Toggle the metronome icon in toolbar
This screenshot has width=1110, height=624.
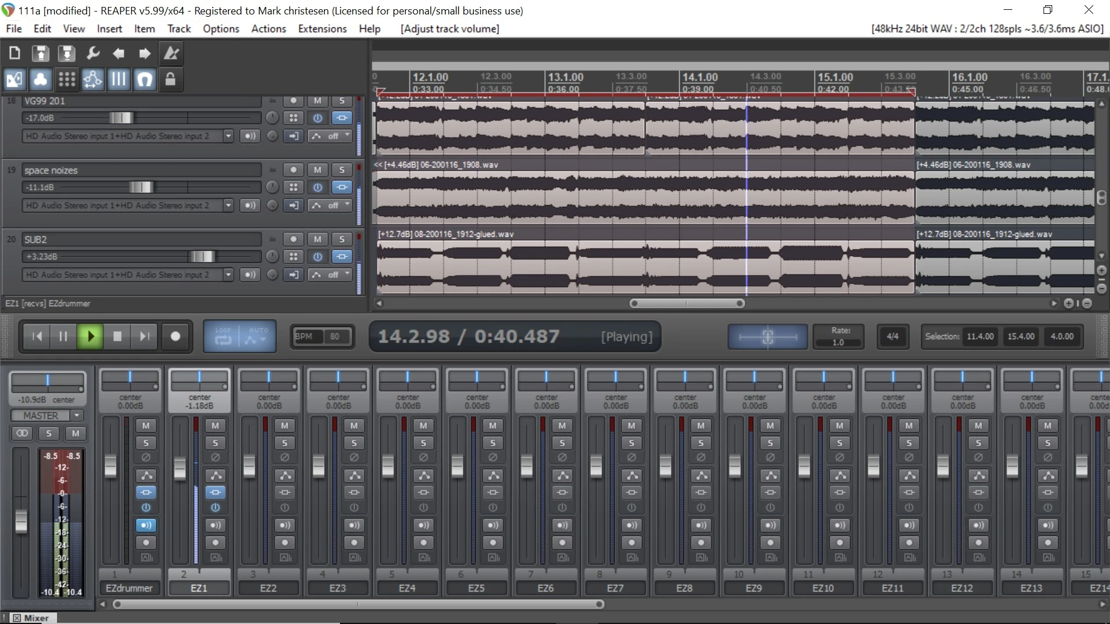tap(171, 54)
